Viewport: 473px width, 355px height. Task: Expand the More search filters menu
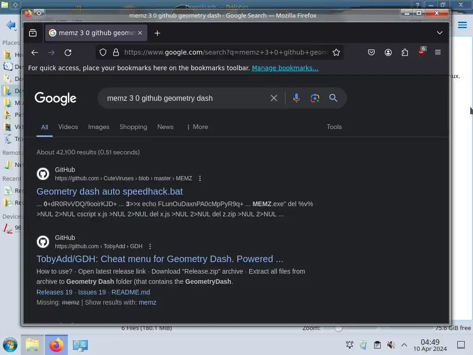coord(197,127)
